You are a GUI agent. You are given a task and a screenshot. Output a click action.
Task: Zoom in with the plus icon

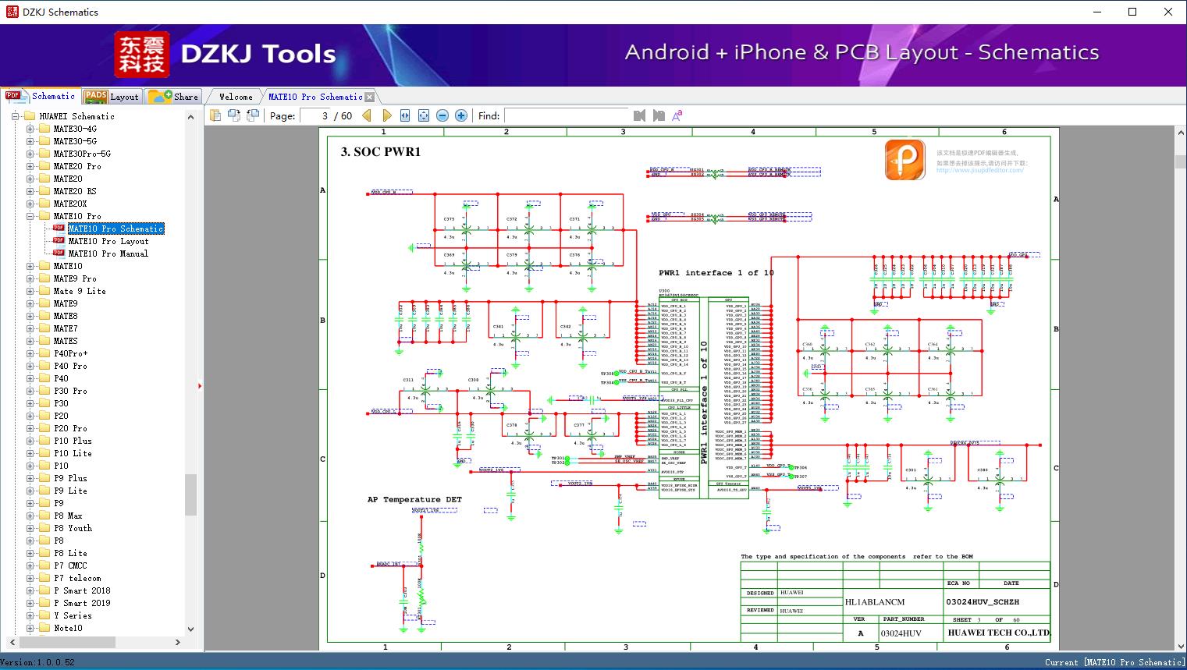(461, 115)
